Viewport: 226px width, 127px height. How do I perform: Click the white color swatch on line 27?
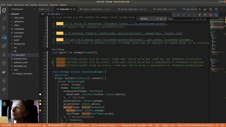click(40, 95)
